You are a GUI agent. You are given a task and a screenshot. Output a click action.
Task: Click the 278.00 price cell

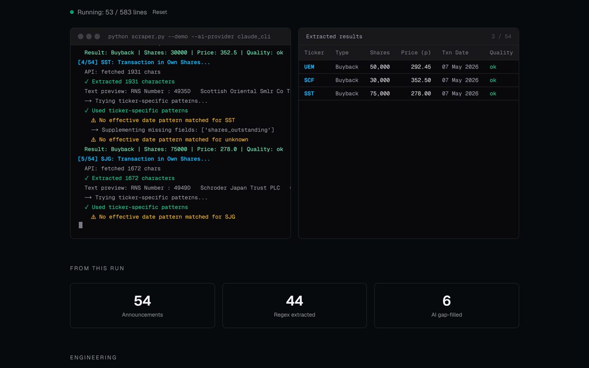(x=421, y=93)
